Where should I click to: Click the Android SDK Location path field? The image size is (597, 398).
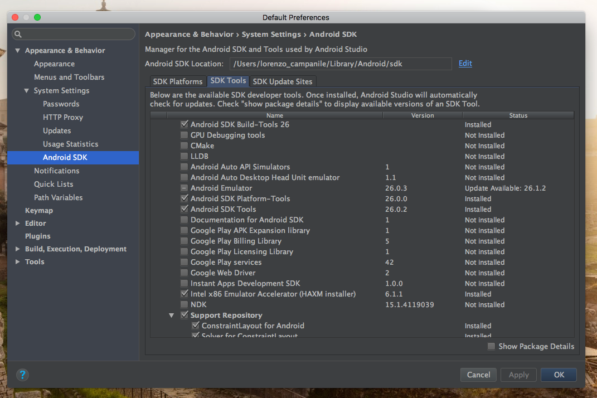[x=341, y=64]
